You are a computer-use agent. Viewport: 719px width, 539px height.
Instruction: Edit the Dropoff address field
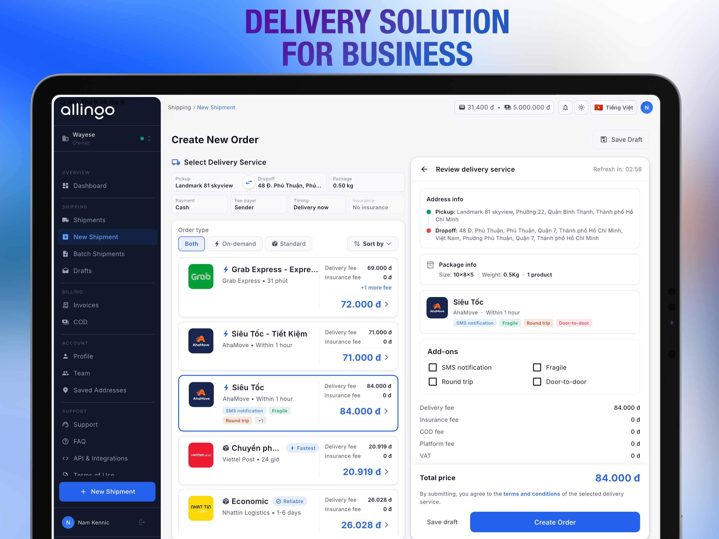[x=289, y=182]
